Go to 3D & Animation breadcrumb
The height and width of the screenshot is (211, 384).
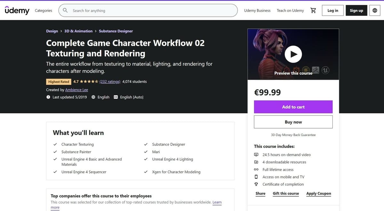78,31
